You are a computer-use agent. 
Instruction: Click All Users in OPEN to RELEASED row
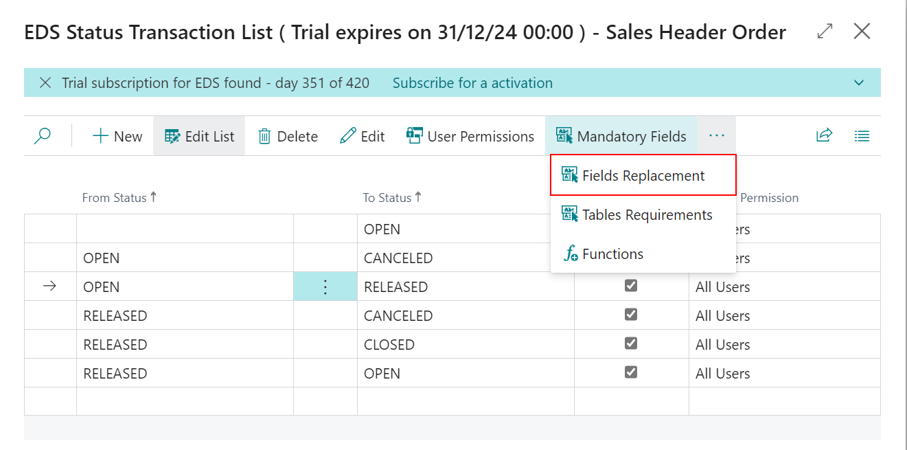click(784, 286)
